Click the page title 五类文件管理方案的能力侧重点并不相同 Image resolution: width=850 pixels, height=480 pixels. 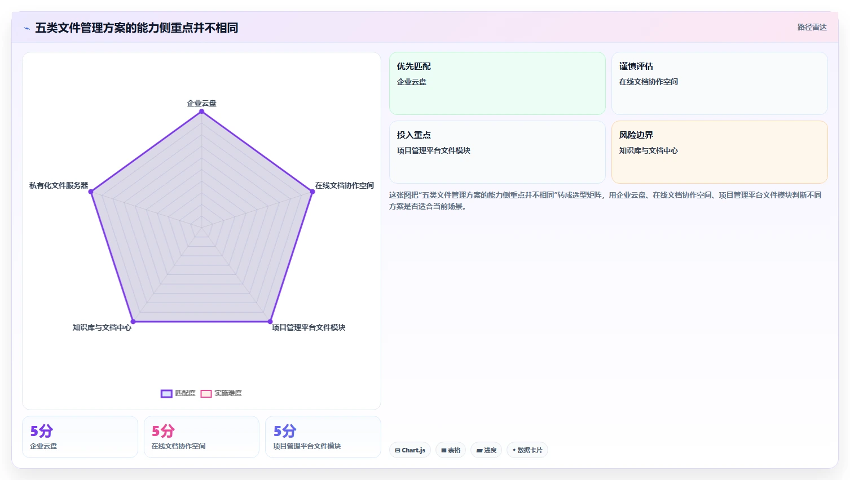point(136,28)
